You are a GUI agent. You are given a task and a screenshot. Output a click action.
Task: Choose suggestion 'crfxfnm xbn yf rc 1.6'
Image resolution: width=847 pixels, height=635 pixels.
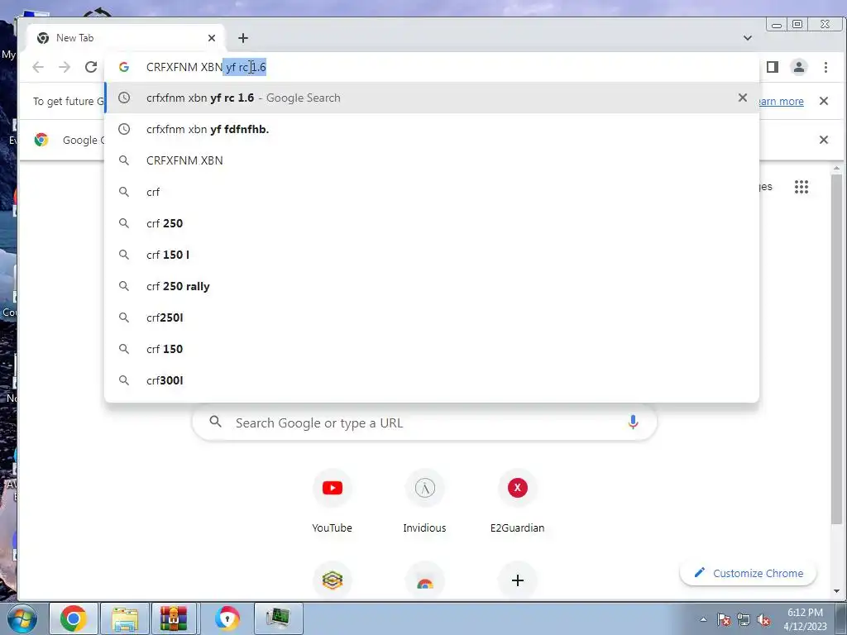coord(432,98)
